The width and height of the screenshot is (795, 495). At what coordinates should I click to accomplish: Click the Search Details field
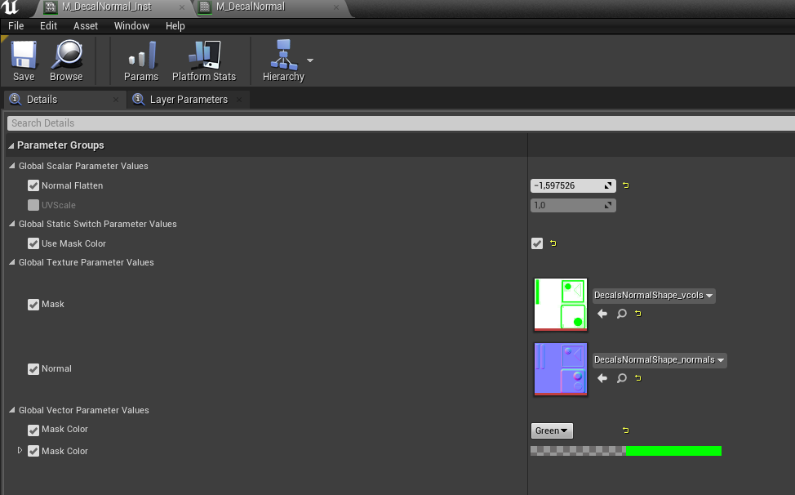(x=401, y=123)
